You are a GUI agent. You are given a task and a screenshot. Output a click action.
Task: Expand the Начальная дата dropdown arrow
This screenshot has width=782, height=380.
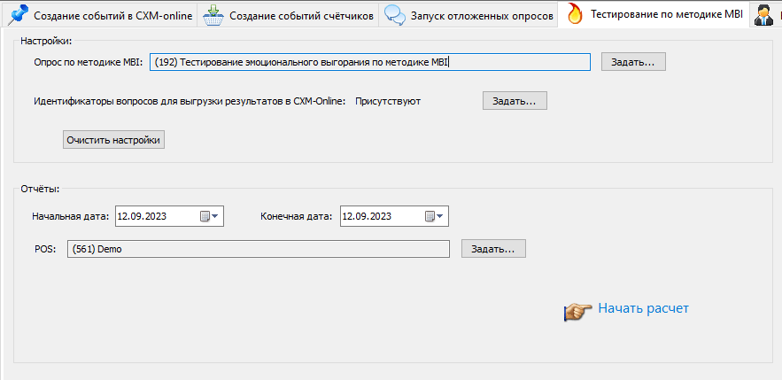[x=216, y=216]
